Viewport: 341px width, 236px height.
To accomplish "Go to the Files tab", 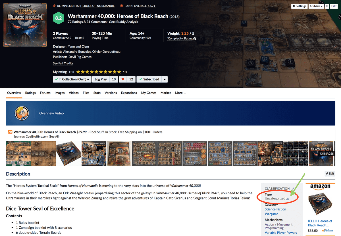I will 86,93.
